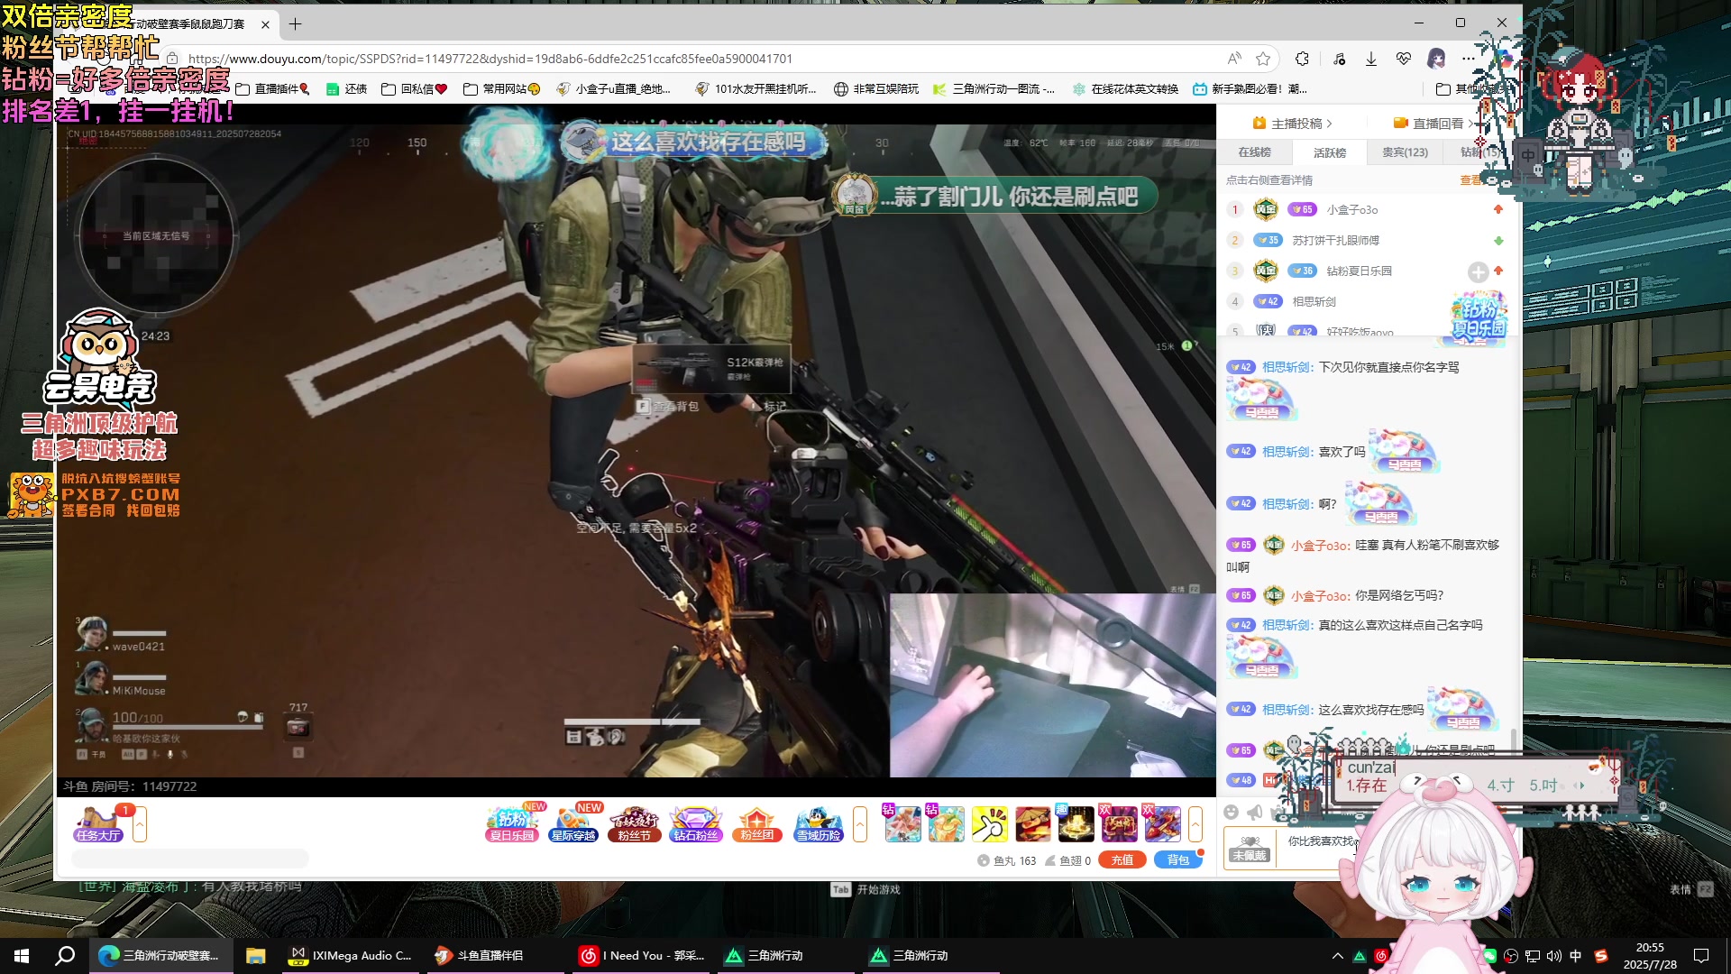Open the 回私信 bookmark folder
The height and width of the screenshot is (974, 1731).
pos(415,89)
